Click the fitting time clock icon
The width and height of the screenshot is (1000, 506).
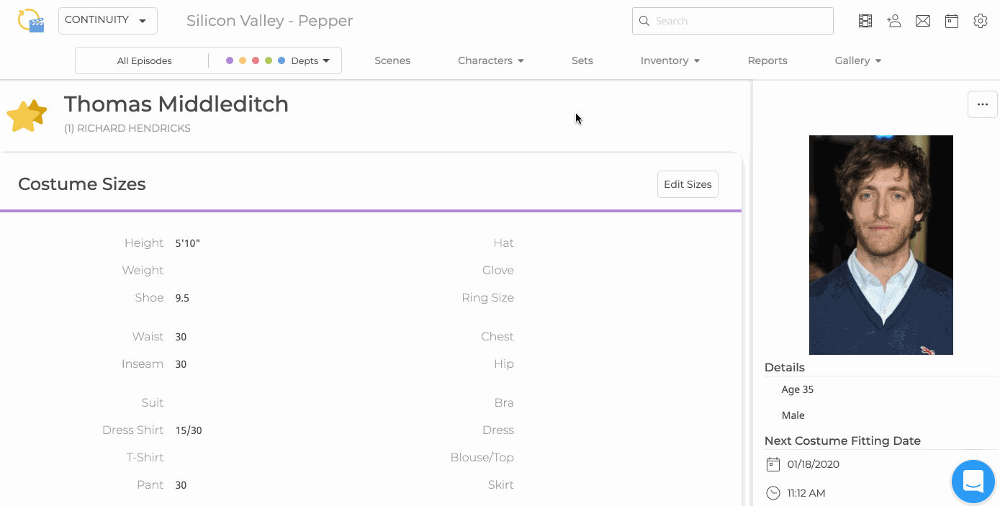773,493
